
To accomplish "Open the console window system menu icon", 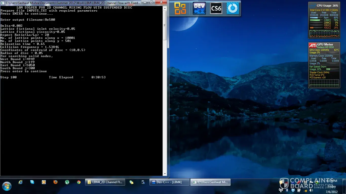I will [3, 3].
